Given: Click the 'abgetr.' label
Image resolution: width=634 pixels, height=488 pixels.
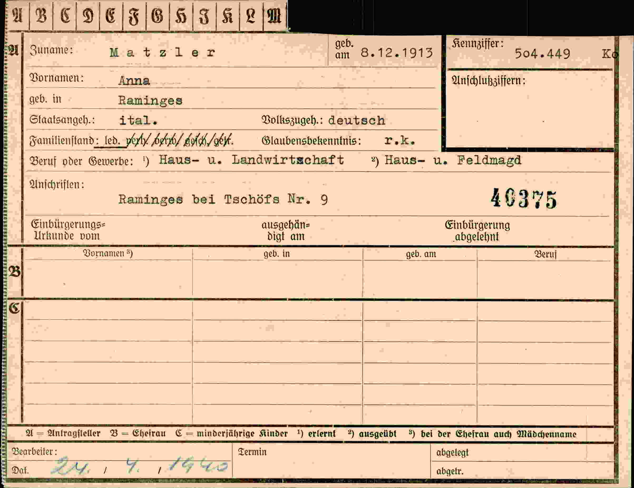Looking at the screenshot, I should pyautogui.click(x=450, y=471).
